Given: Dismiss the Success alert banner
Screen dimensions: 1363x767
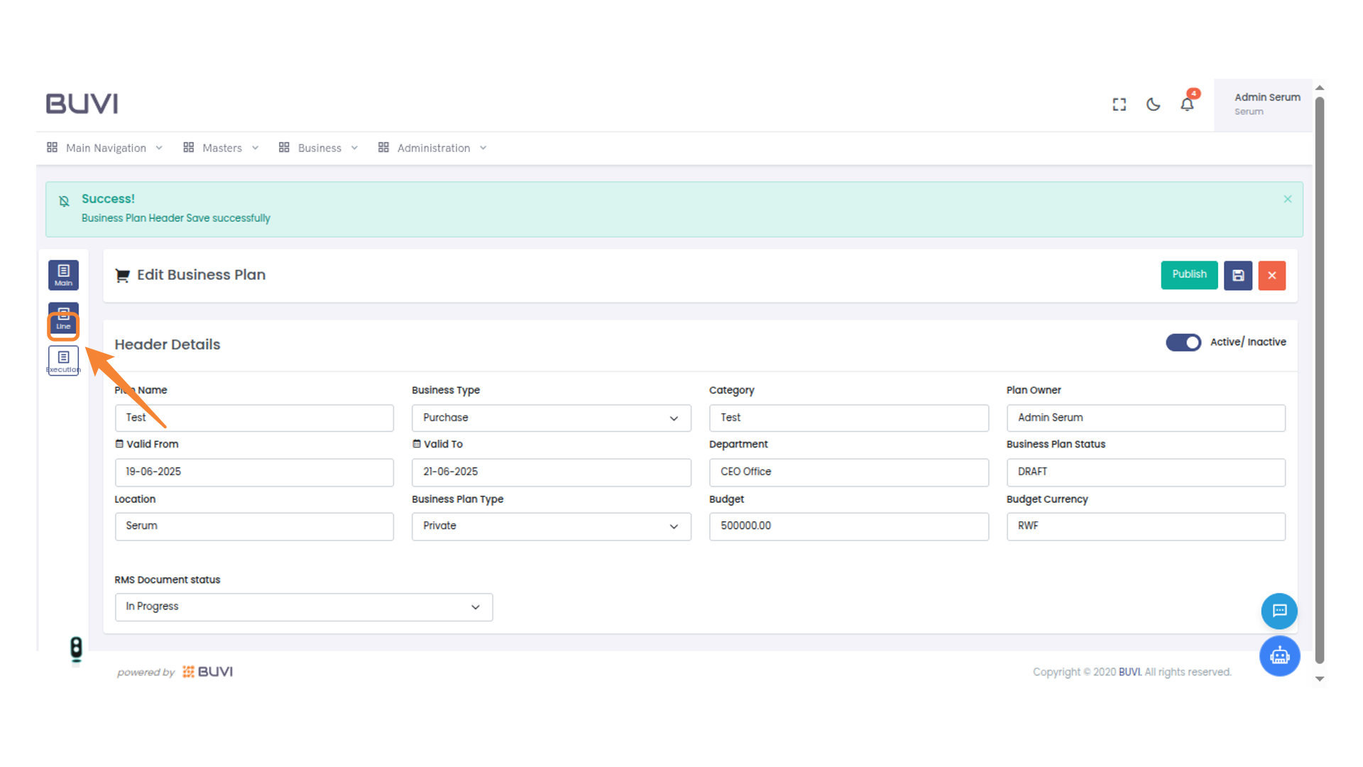Looking at the screenshot, I should click(x=1287, y=200).
